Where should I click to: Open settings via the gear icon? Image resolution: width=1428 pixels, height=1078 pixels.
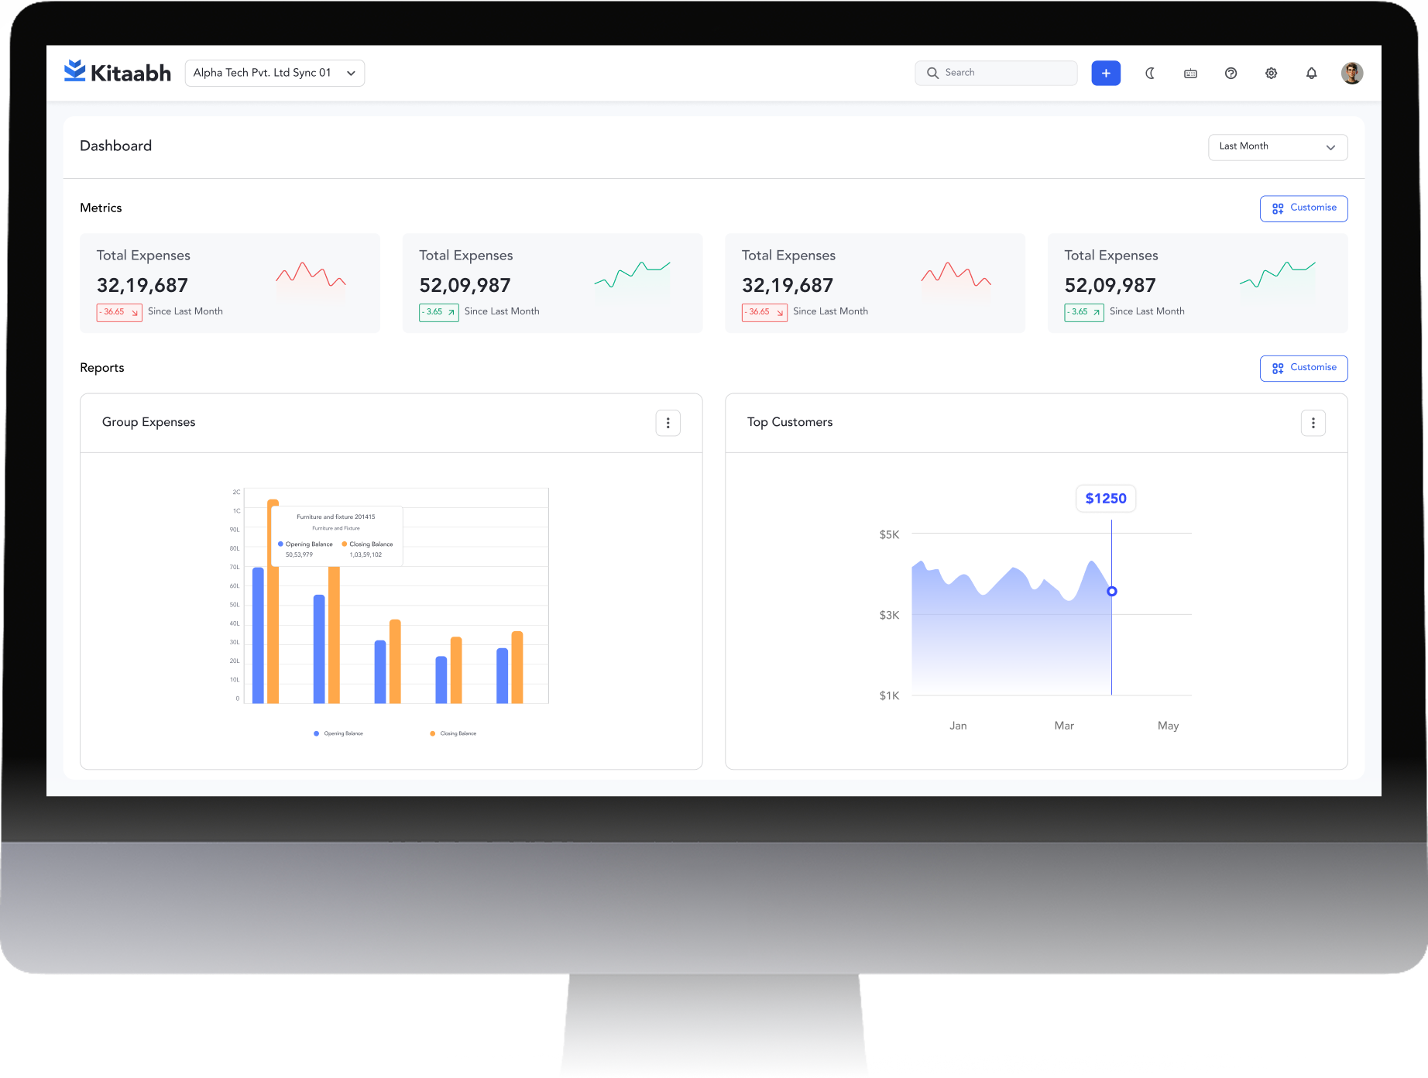1271,73
